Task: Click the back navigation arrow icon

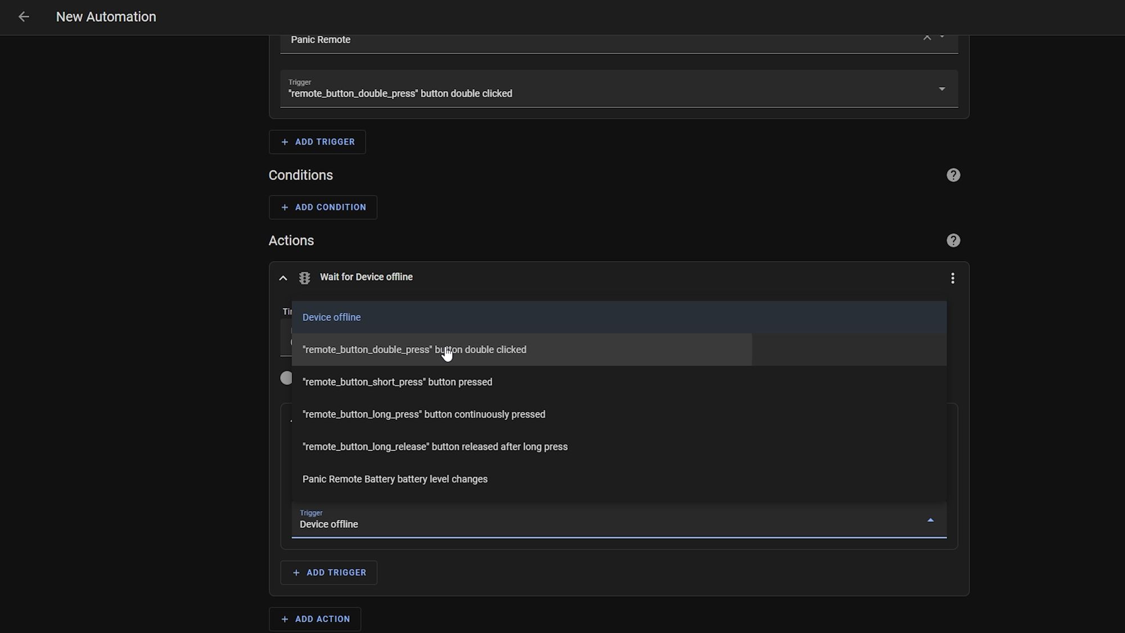Action: (23, 16)
